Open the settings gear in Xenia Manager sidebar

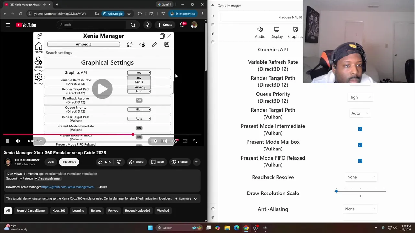click(213, 217)
